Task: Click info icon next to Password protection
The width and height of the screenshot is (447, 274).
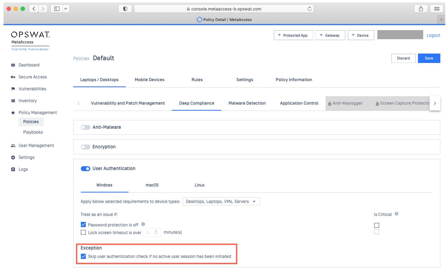Action: pos(143,224)
